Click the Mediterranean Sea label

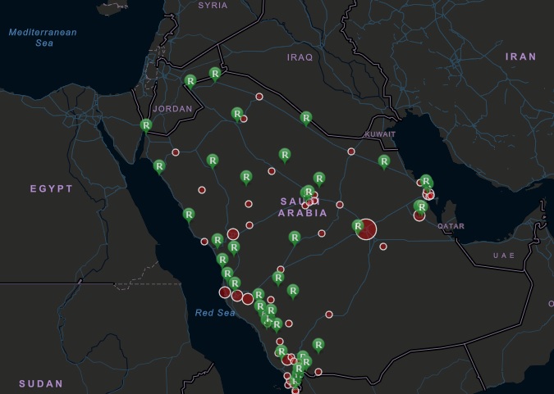click(43, 38)
